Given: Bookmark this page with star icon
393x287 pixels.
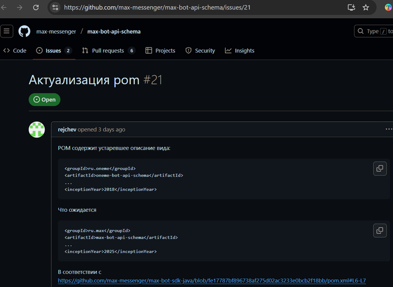Looking at the screenshot, I should (x=366, y=8).
